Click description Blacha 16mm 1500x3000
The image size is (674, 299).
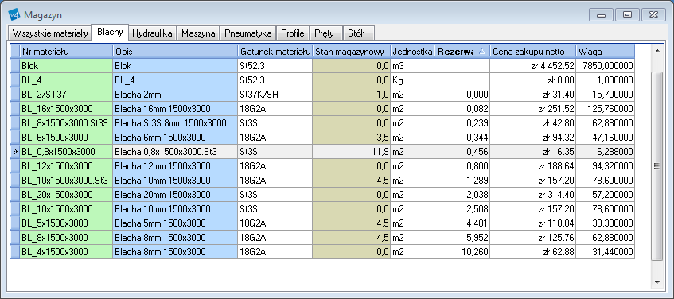point(175,109)
